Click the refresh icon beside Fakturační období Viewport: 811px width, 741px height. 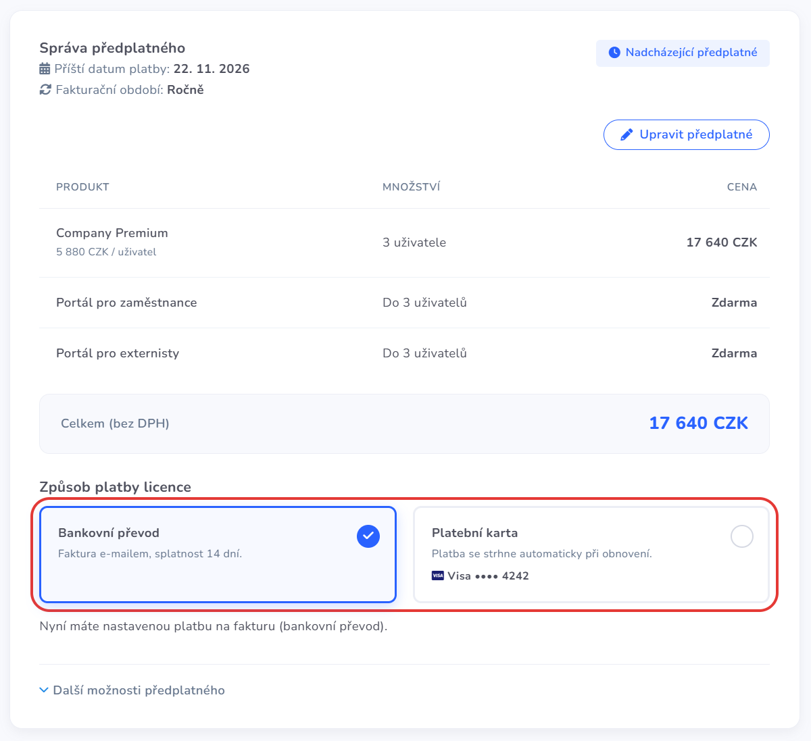point(45,90)
